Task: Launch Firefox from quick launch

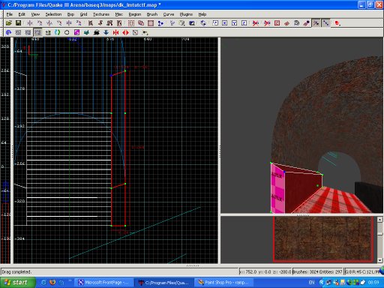Action: 52,283
